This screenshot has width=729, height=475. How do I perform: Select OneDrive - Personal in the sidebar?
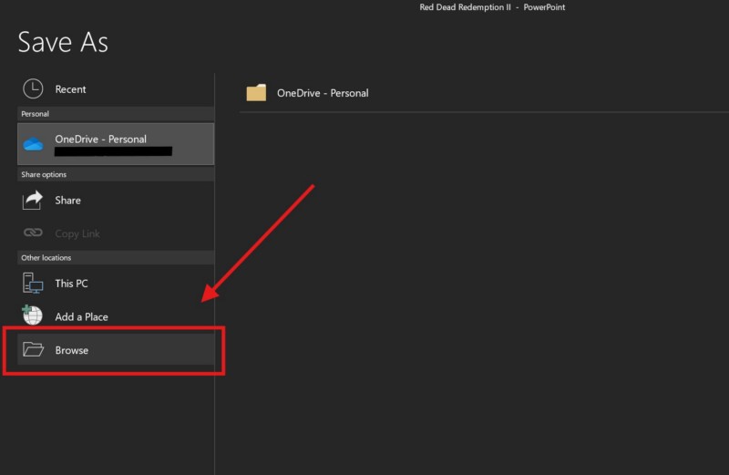point(100,139)
